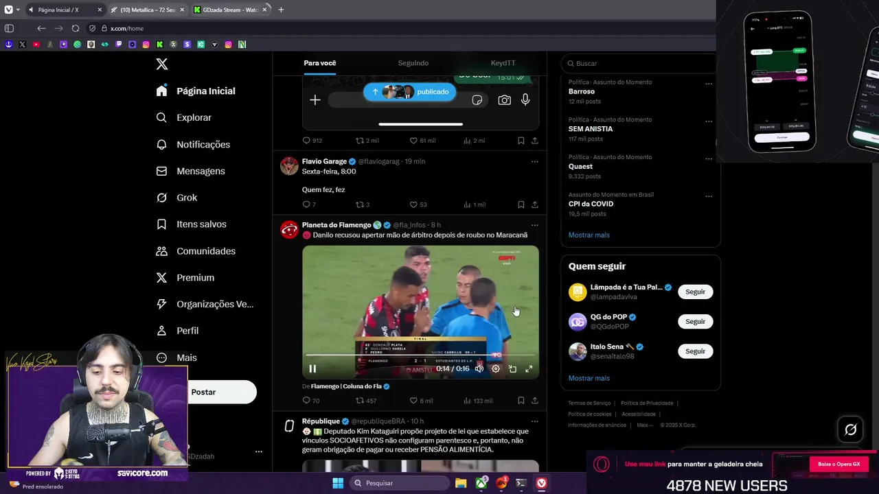The width and height of the screenshot is (879, 494).
Task: Open the X logo home icon in sidebar
Action: 162,64
